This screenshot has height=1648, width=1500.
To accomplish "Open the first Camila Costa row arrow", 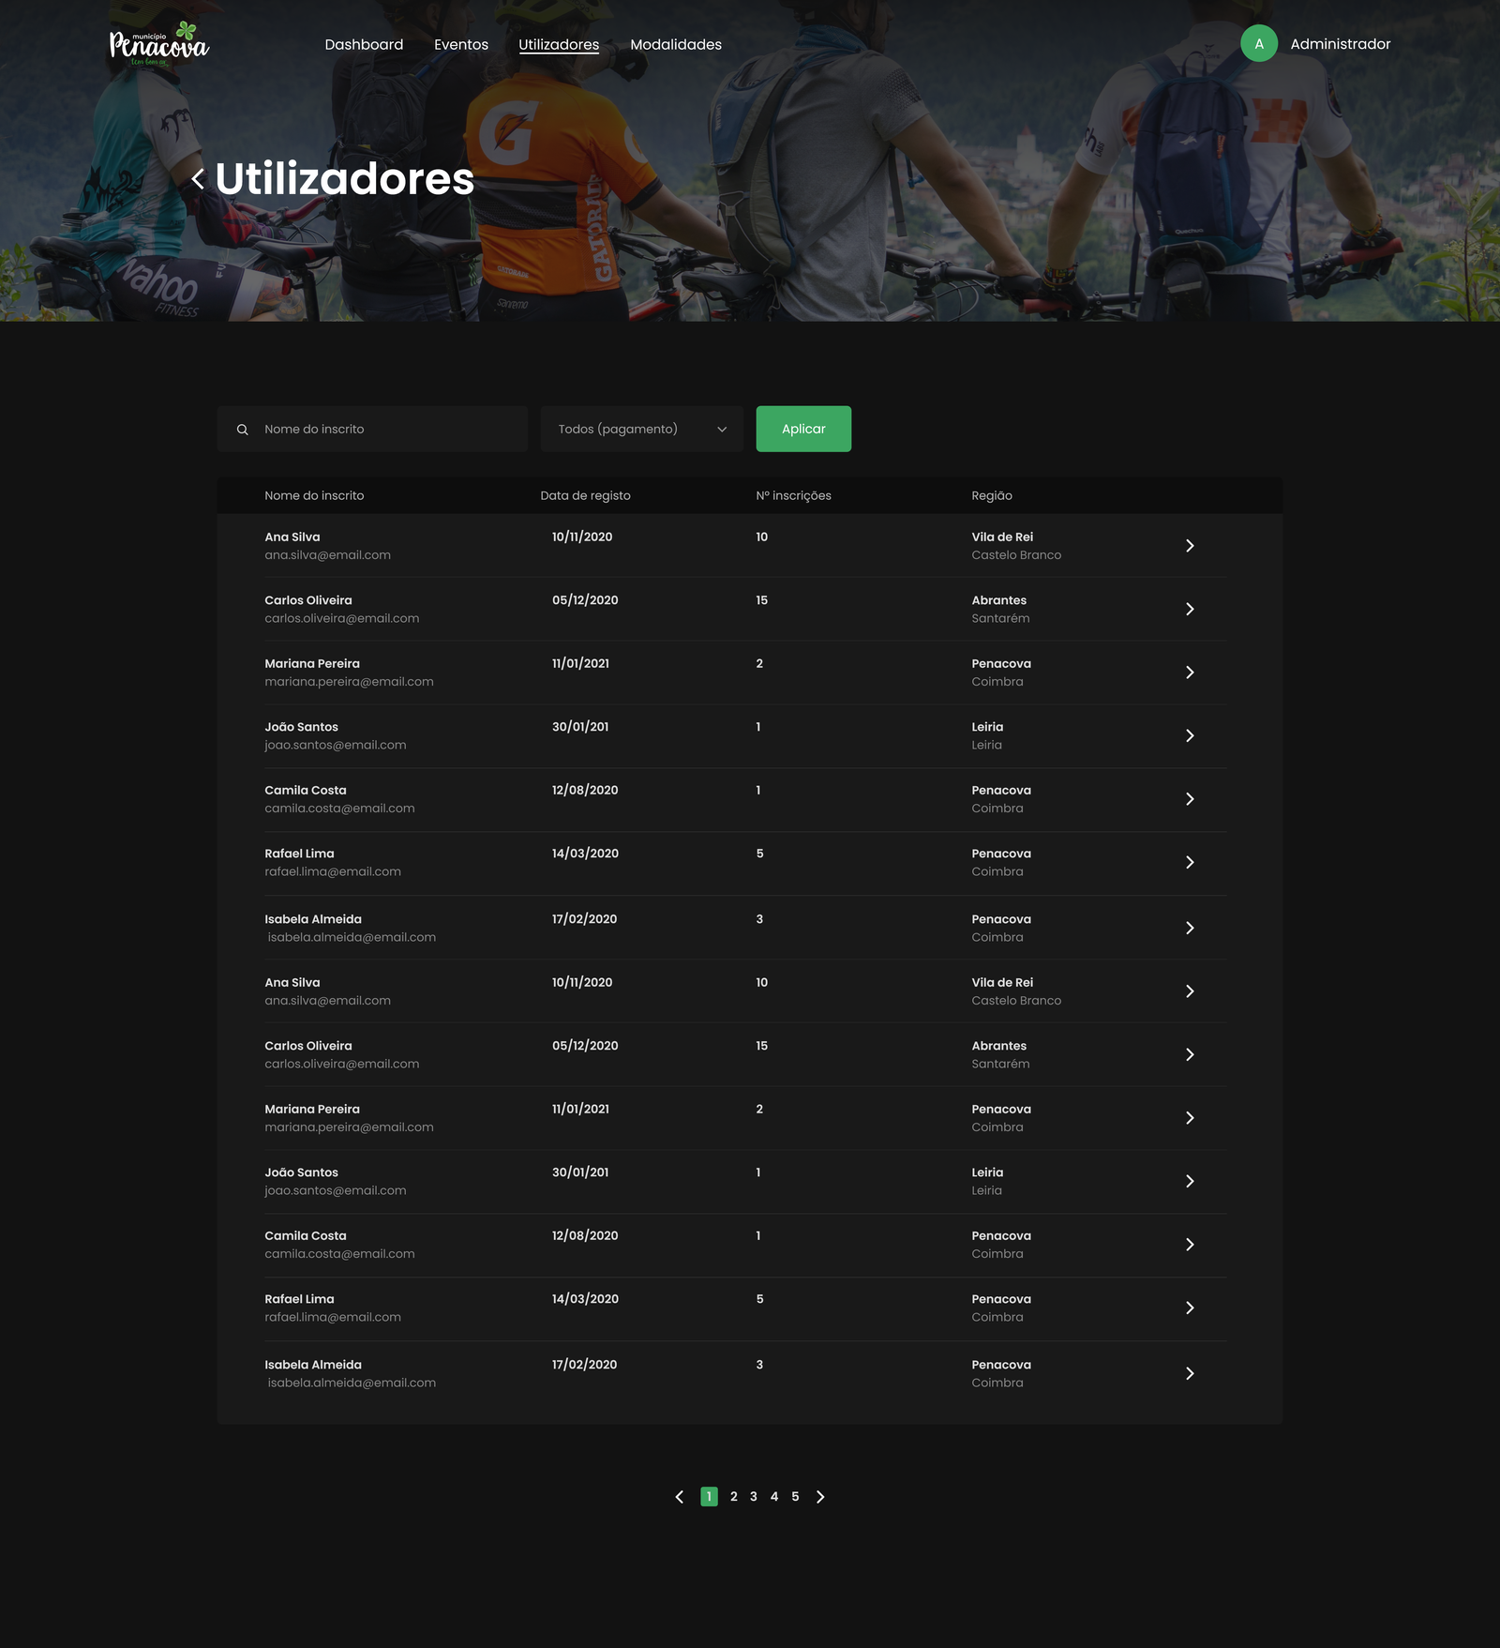I will [x=1190, y=799].
